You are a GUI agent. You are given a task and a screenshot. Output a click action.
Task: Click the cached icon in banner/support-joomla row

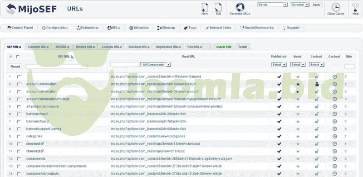[x=334, y=129]
